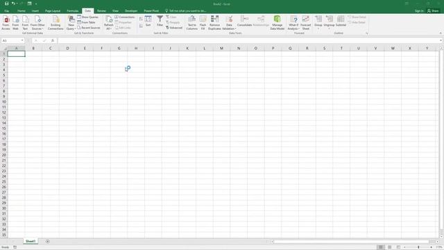Switch to the Formulas tab
Viewport: 444px width, 250px height.
pos(73,11)
